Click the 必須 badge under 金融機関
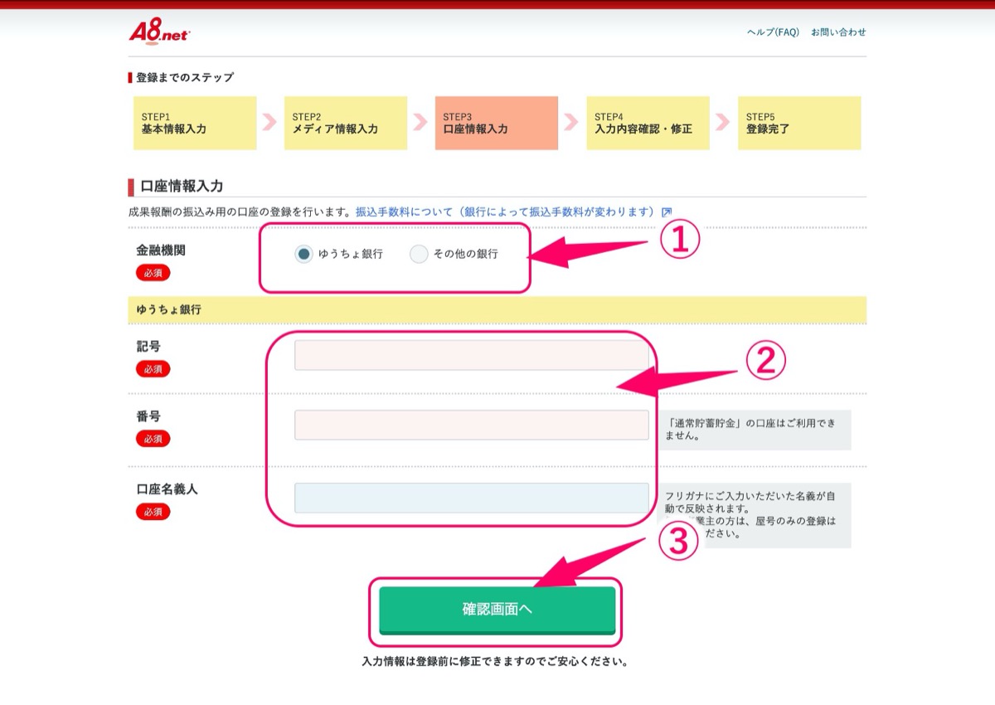The height and width of the screenshot is (705, 995). pyautogui.click(x=153, y=272)
